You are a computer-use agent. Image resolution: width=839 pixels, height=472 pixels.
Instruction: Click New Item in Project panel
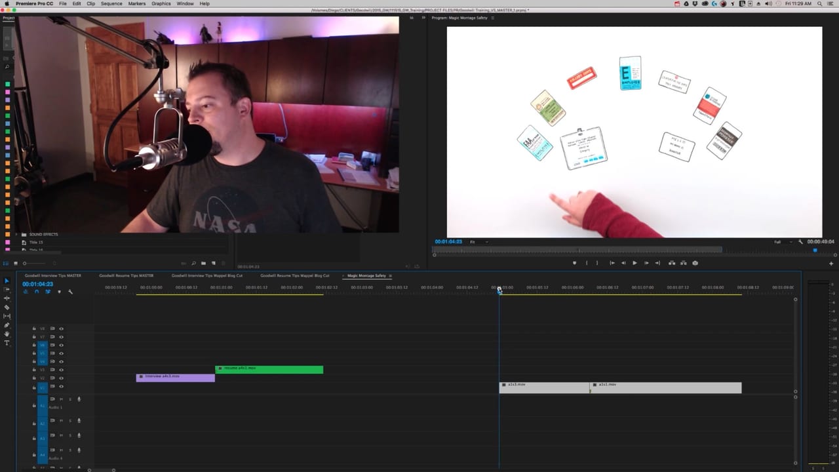point(212,264)
